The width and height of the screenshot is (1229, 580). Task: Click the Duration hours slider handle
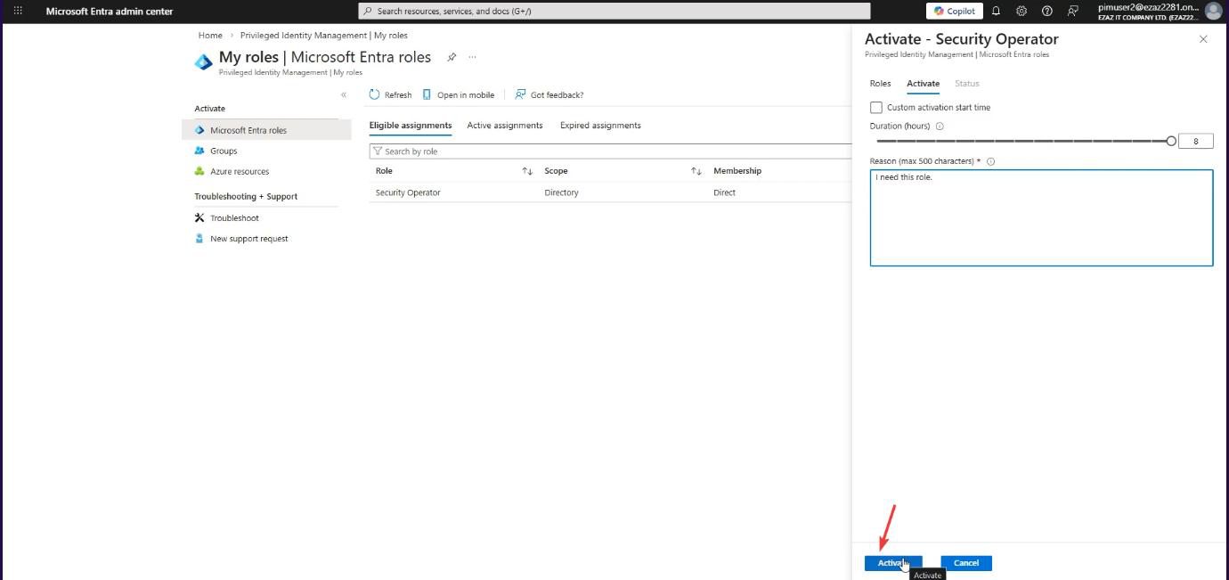[x=1171, y=141]
